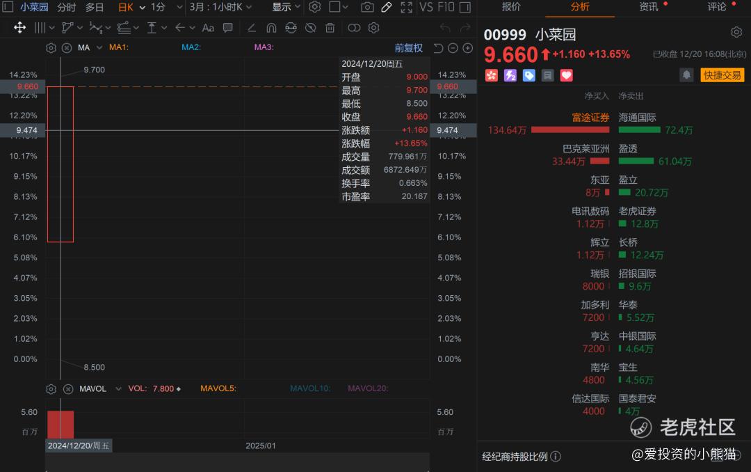
Task: Click the 2024/12/20 date marker on timeline
Action: coord(79,446)
